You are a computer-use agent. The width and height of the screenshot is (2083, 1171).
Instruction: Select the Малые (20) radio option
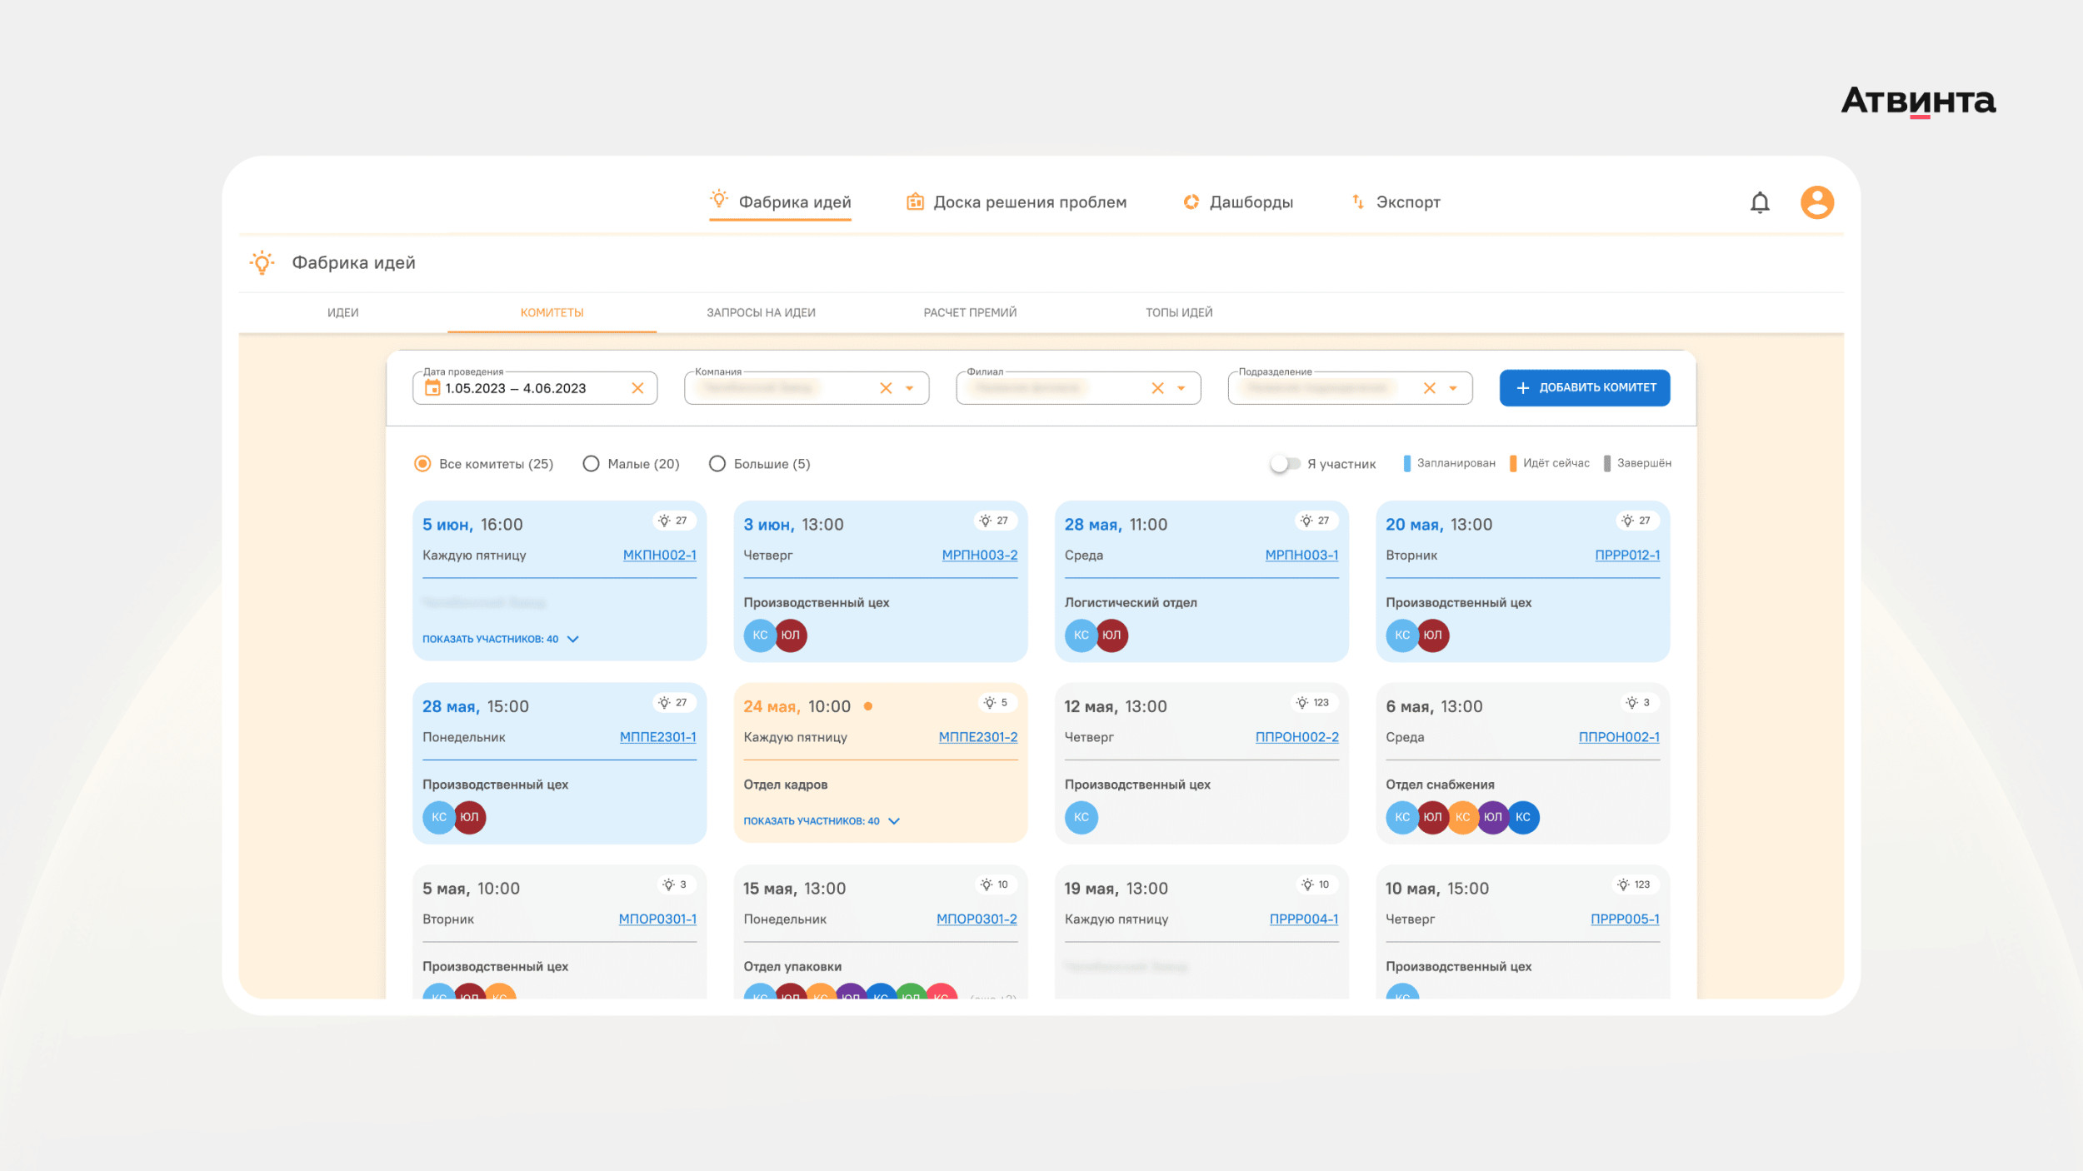(591, 464)
